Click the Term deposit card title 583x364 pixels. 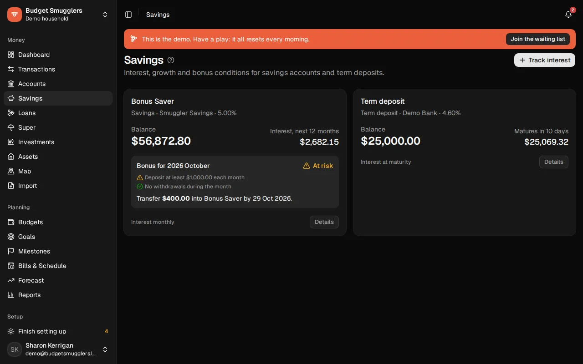(x=383, y=101)
